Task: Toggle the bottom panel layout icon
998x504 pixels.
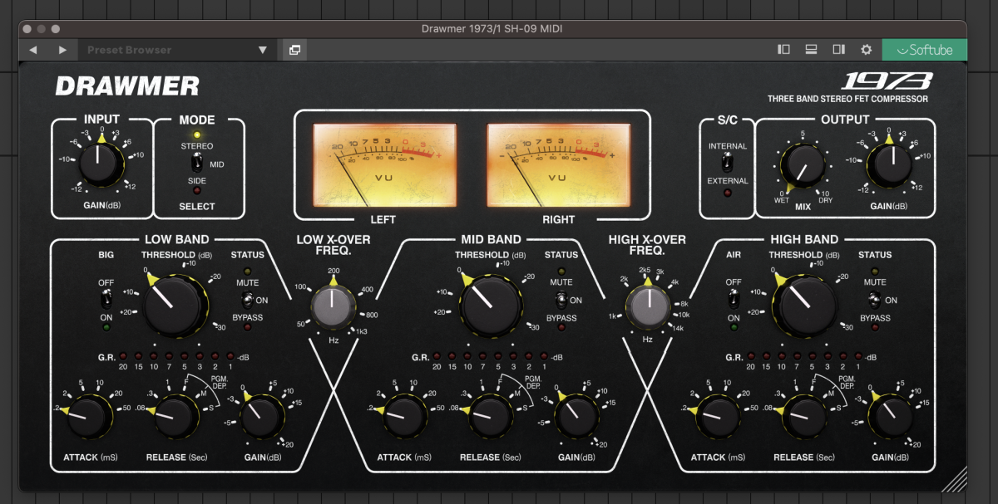Action: point(811,50)
